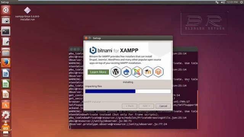
Task: Open LibreOffice Impress from the launcher
Action: point(6,94)
